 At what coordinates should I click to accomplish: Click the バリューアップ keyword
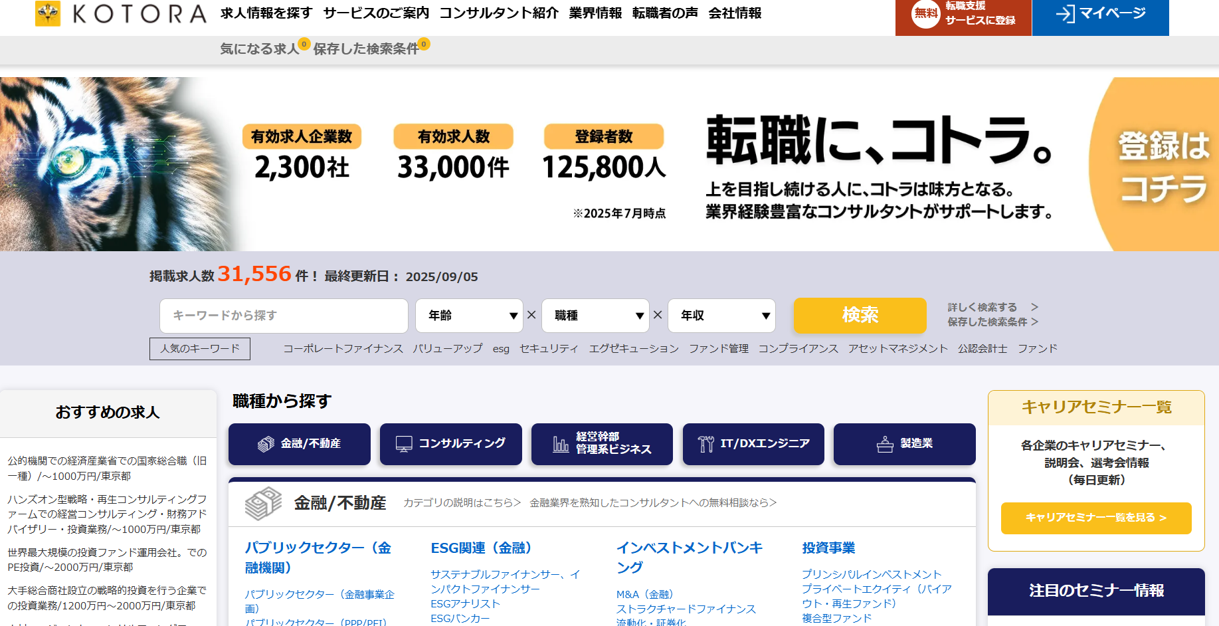click(448, 348)
